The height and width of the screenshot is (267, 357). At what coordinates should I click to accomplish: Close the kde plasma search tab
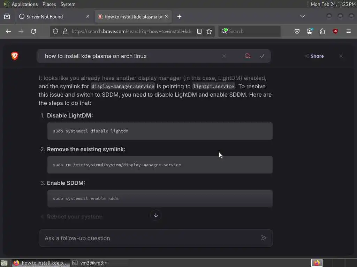click(x=166, y=17)
